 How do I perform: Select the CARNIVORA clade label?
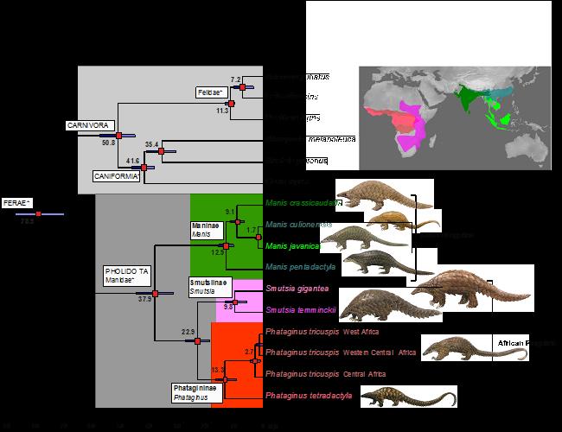click(x=89, y=125)
